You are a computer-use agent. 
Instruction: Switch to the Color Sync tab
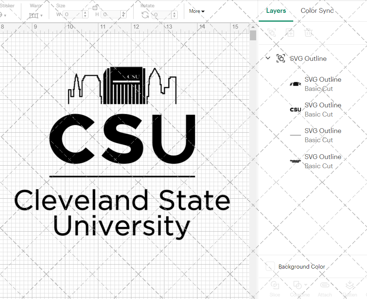click(317, 11)
